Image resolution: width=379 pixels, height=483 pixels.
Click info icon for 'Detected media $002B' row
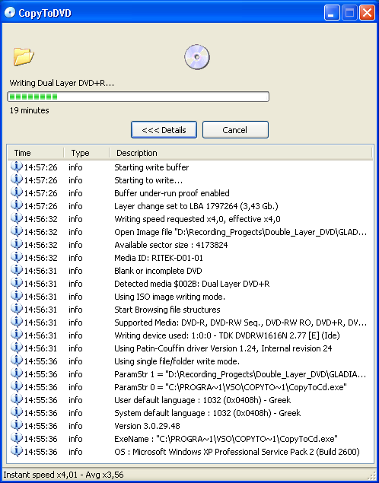click(16, 284)
